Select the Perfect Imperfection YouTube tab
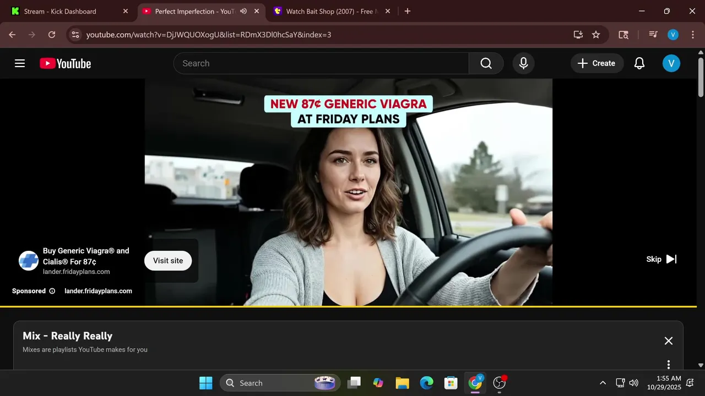Viewport: 705px width, 396px height. click(x=195, y=11)
